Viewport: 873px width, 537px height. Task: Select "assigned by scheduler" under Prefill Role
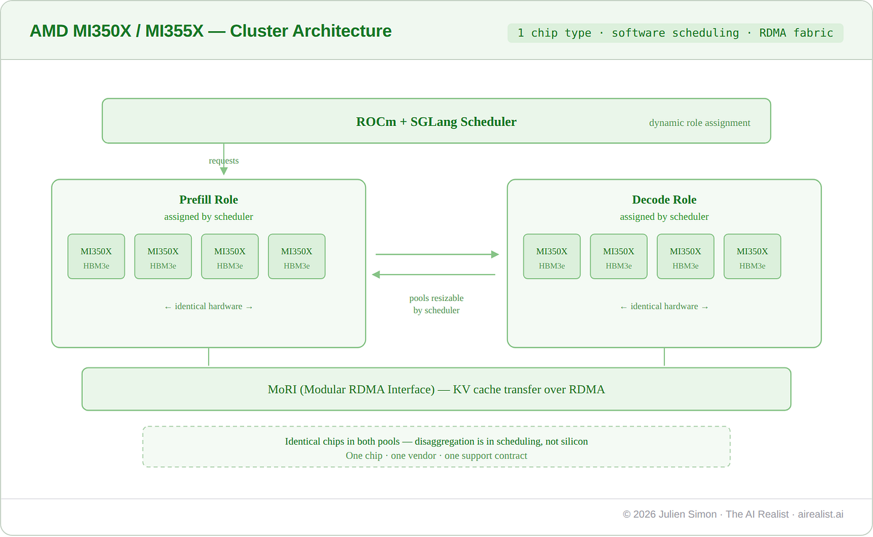pyautogui.click(x=209, y=217)
